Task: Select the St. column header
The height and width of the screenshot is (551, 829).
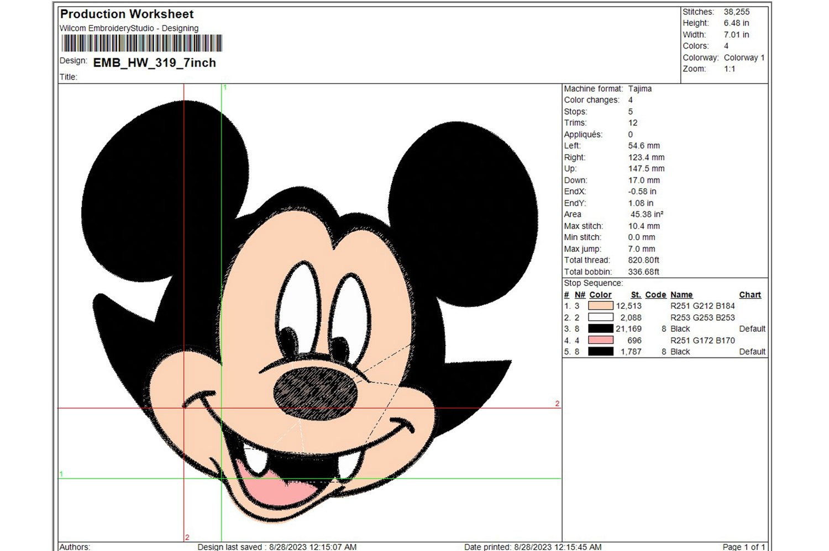Action: tap(636, 295)
